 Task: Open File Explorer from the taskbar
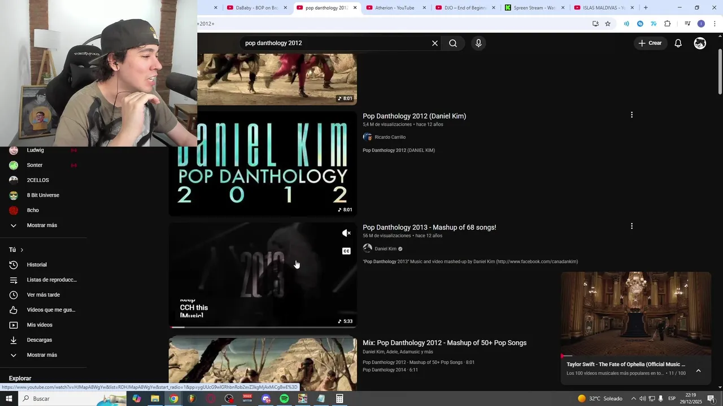coord(155,399)
